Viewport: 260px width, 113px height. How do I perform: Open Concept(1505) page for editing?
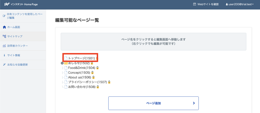coord(79,72)
